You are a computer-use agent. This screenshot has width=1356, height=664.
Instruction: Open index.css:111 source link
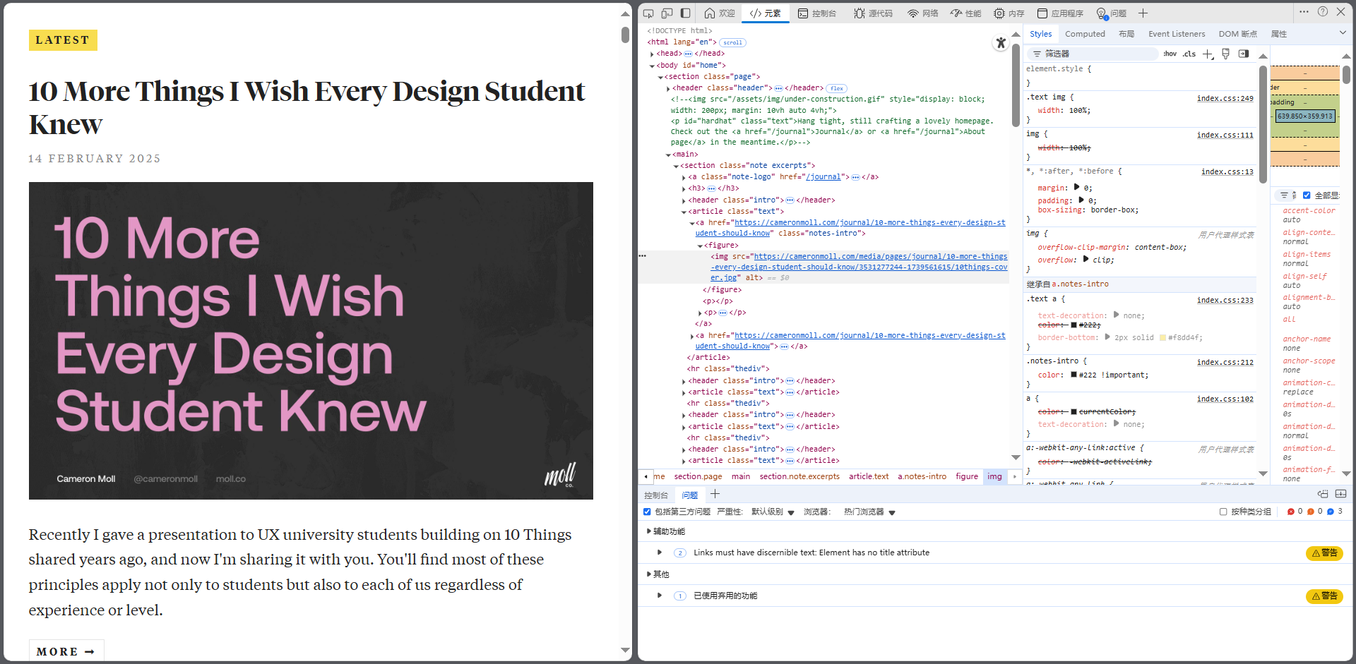1225,135
